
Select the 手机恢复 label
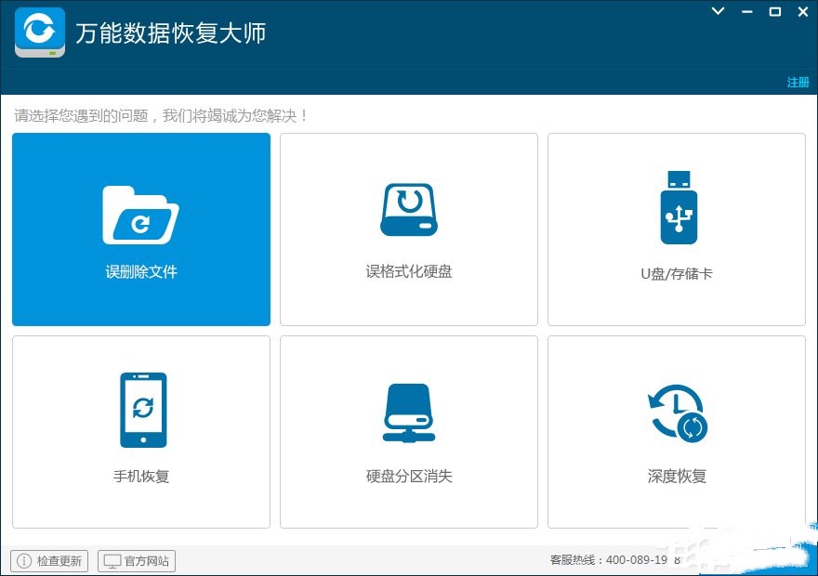[141, 476]
